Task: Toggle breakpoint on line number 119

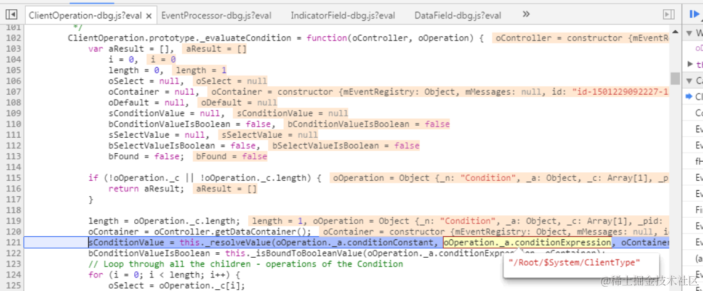Action: pos(14,221)
